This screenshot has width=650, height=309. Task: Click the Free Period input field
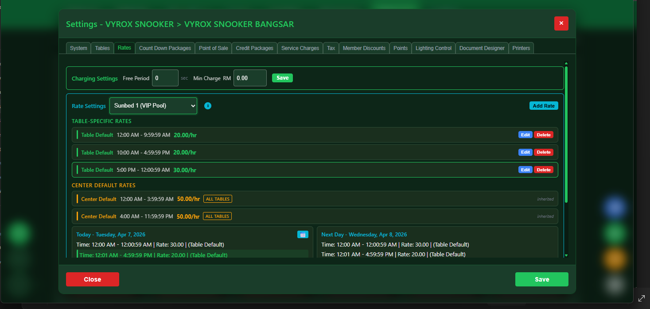tap(165, 77)
